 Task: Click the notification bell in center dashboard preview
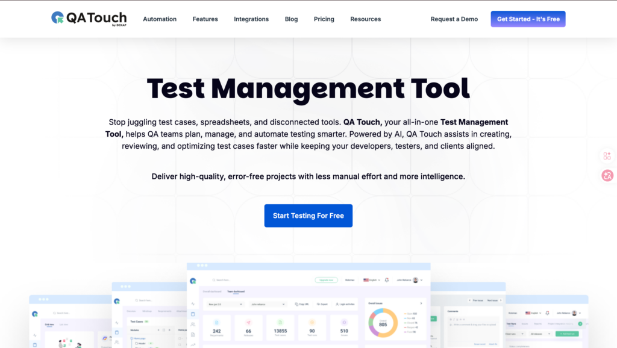tap(387, 280)
